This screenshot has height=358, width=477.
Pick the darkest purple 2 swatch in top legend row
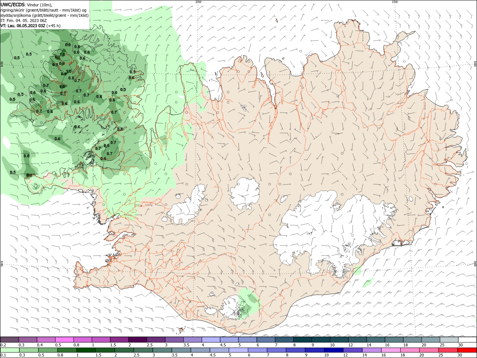138,340
